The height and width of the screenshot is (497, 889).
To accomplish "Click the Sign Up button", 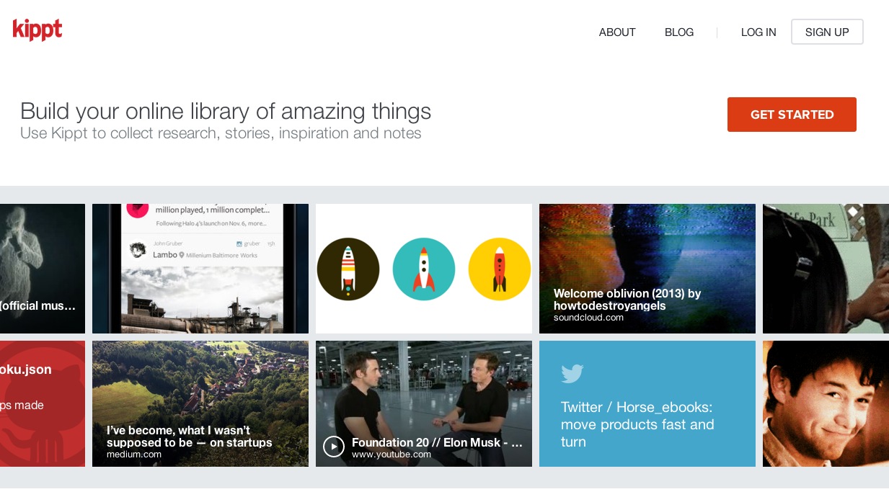I will coord(827,32).
